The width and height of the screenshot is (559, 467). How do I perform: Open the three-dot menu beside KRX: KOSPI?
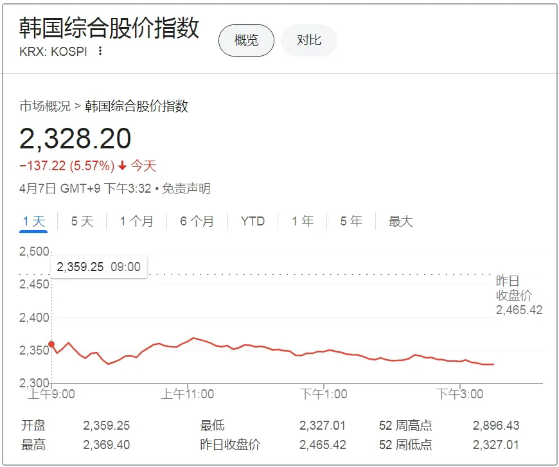point(100,51)
